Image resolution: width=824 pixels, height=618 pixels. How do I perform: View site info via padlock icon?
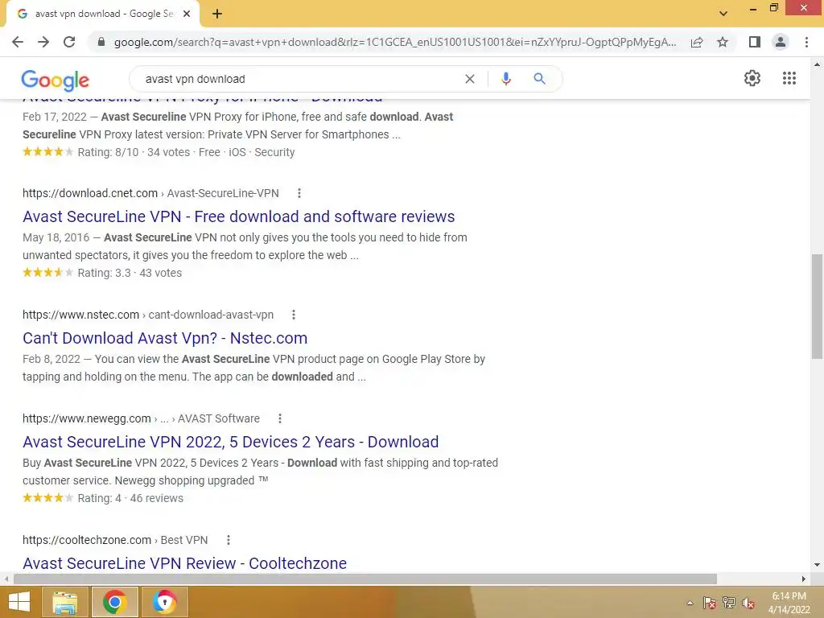[x=101, y=42]
